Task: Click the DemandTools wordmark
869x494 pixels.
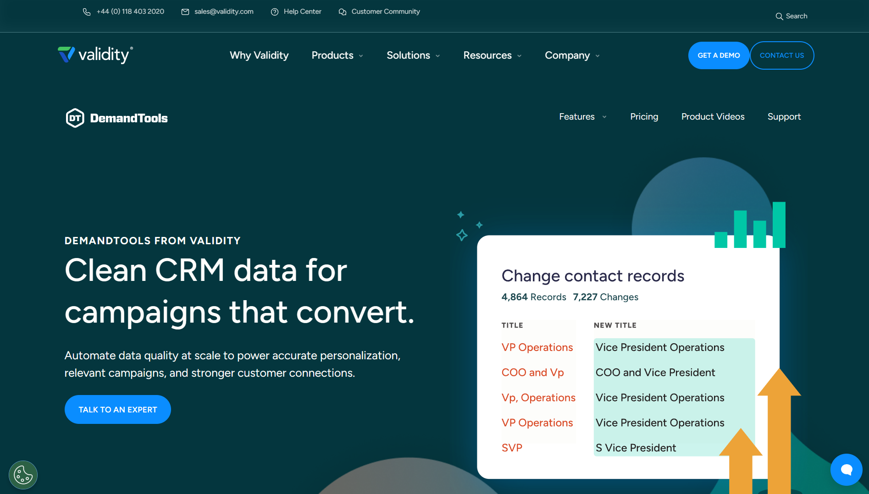Action: [x=129, y=118]
